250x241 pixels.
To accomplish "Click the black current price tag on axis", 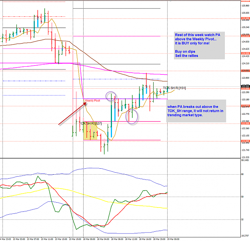I will click(x=245, y=86).
